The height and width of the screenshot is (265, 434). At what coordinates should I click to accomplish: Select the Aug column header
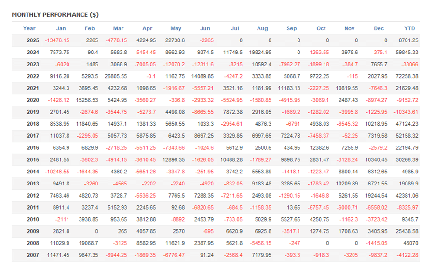click(x=262, y=28)
